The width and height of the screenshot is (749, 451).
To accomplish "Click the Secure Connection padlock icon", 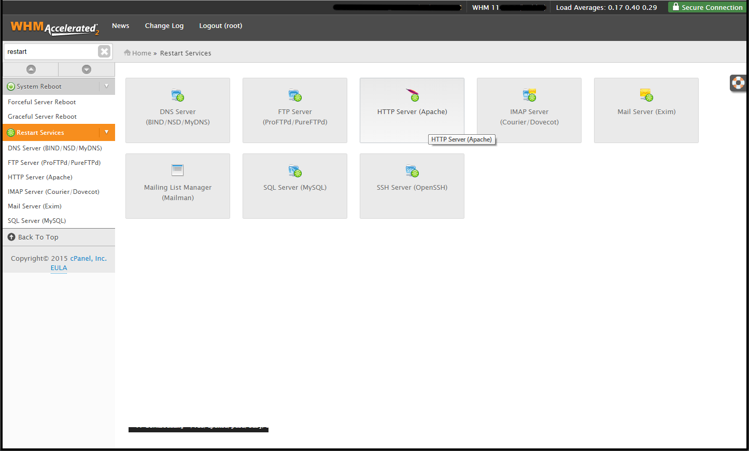I will tap(675, 7).
